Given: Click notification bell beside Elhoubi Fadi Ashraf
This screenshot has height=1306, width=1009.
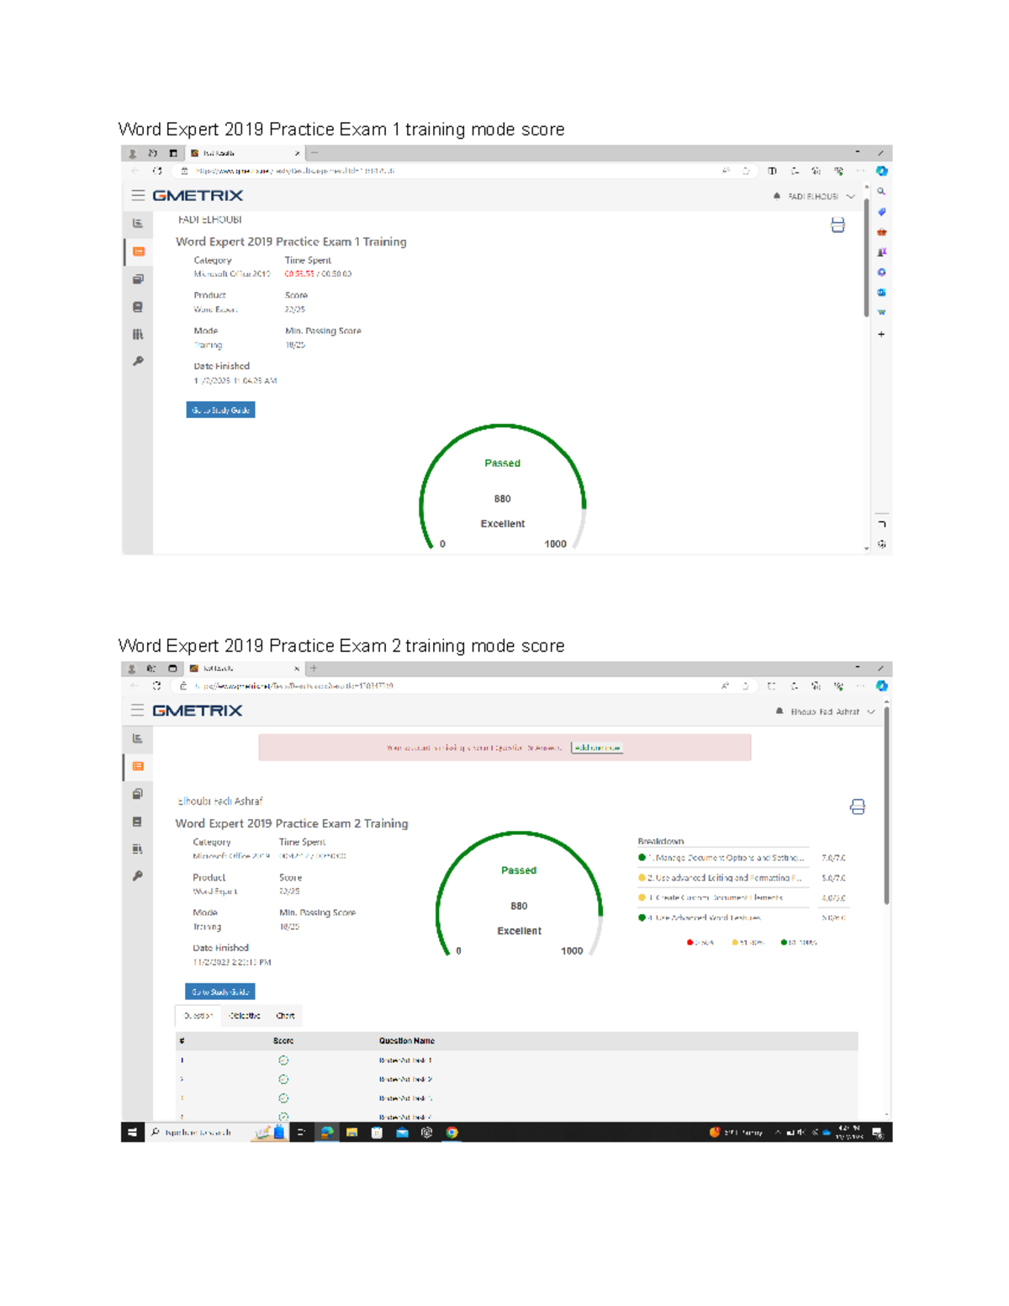Looking at the screenshot, I should pyautogui.click(x=779, y=711).
